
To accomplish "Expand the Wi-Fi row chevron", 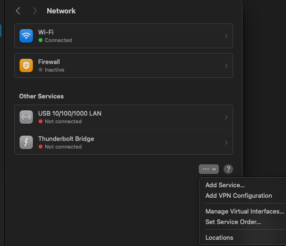I will (226, 36).
